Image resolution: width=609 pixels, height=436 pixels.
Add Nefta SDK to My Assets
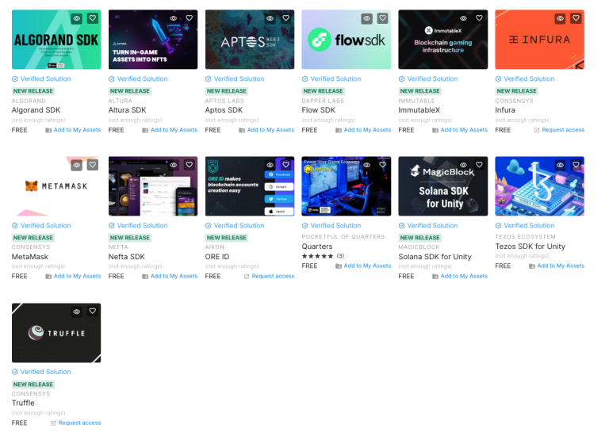pos(170,277)
